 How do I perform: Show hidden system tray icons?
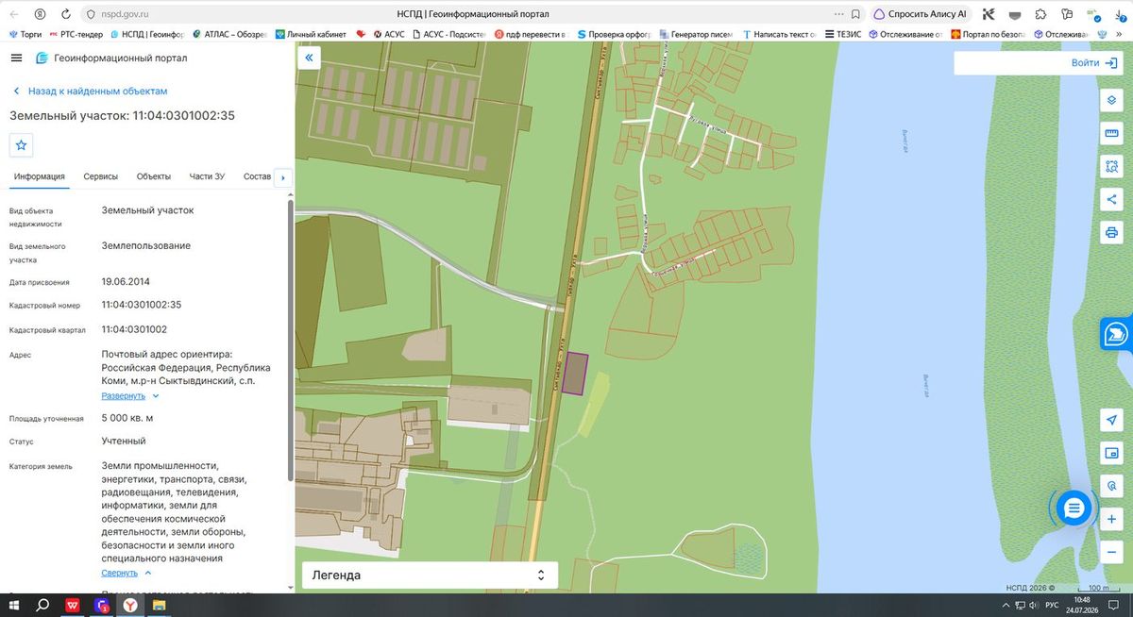[1005, 605]
